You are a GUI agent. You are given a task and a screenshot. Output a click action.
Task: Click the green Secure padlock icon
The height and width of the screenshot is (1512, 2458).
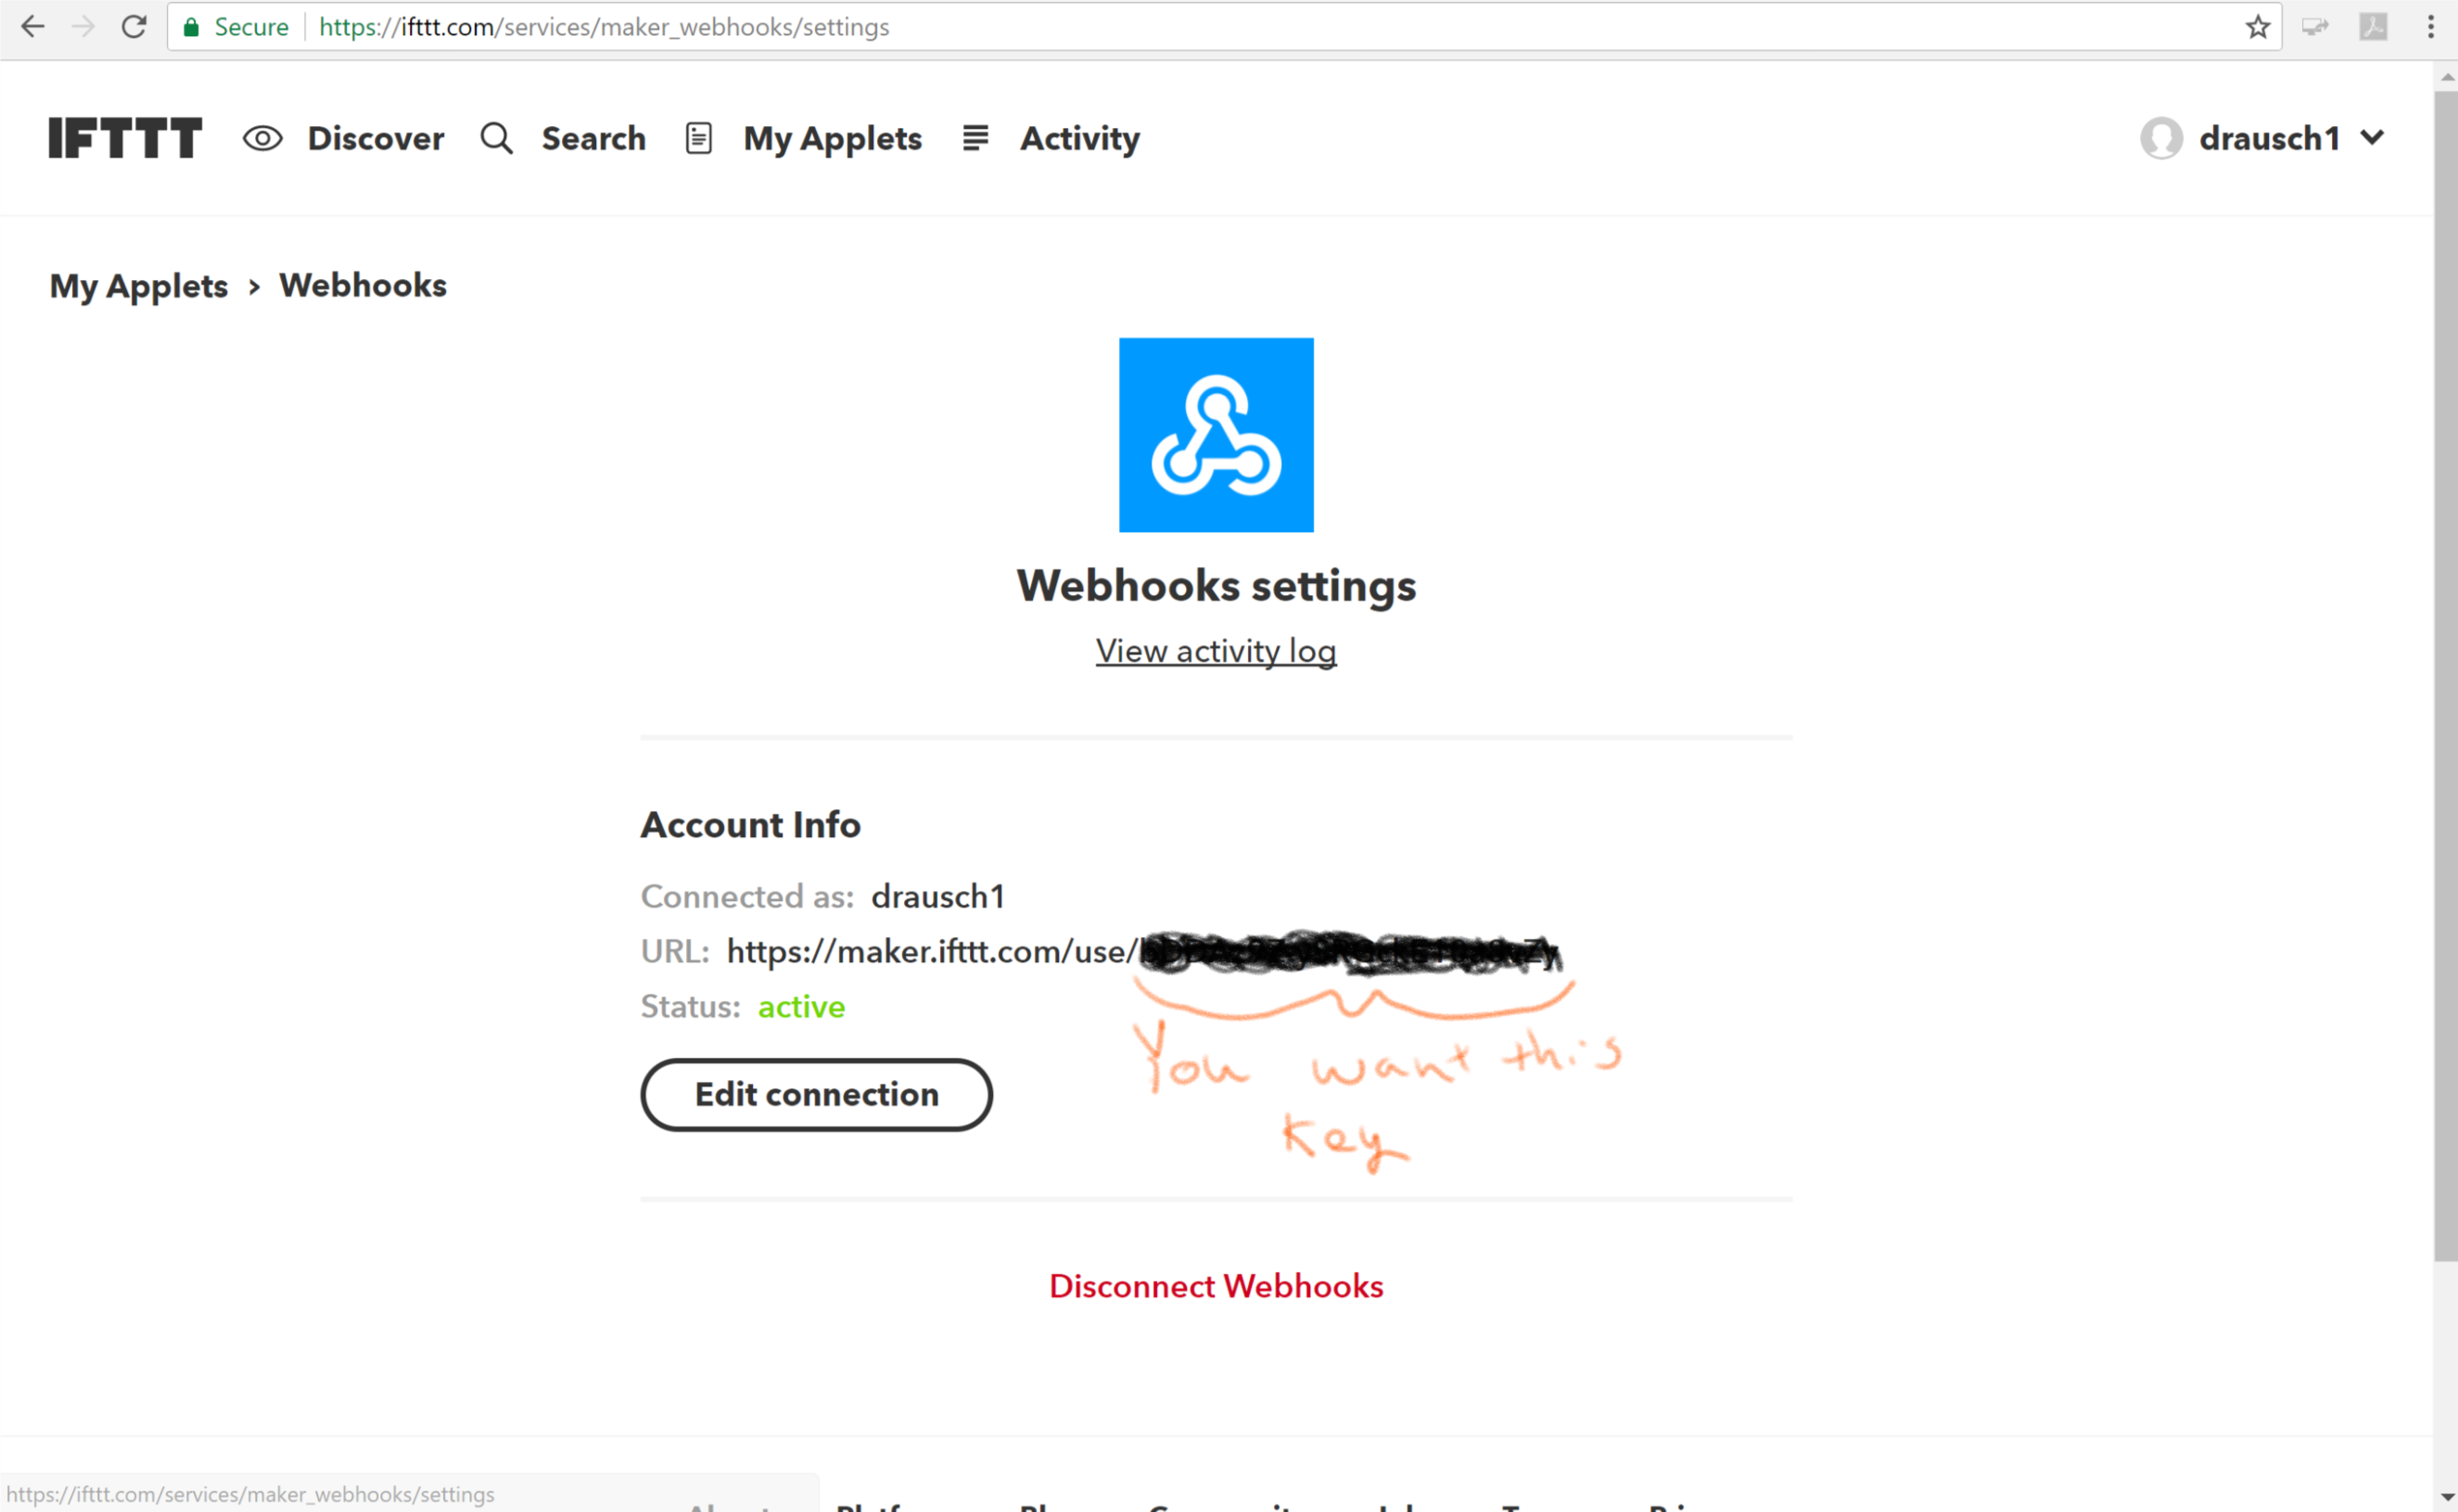click(191, 27)
